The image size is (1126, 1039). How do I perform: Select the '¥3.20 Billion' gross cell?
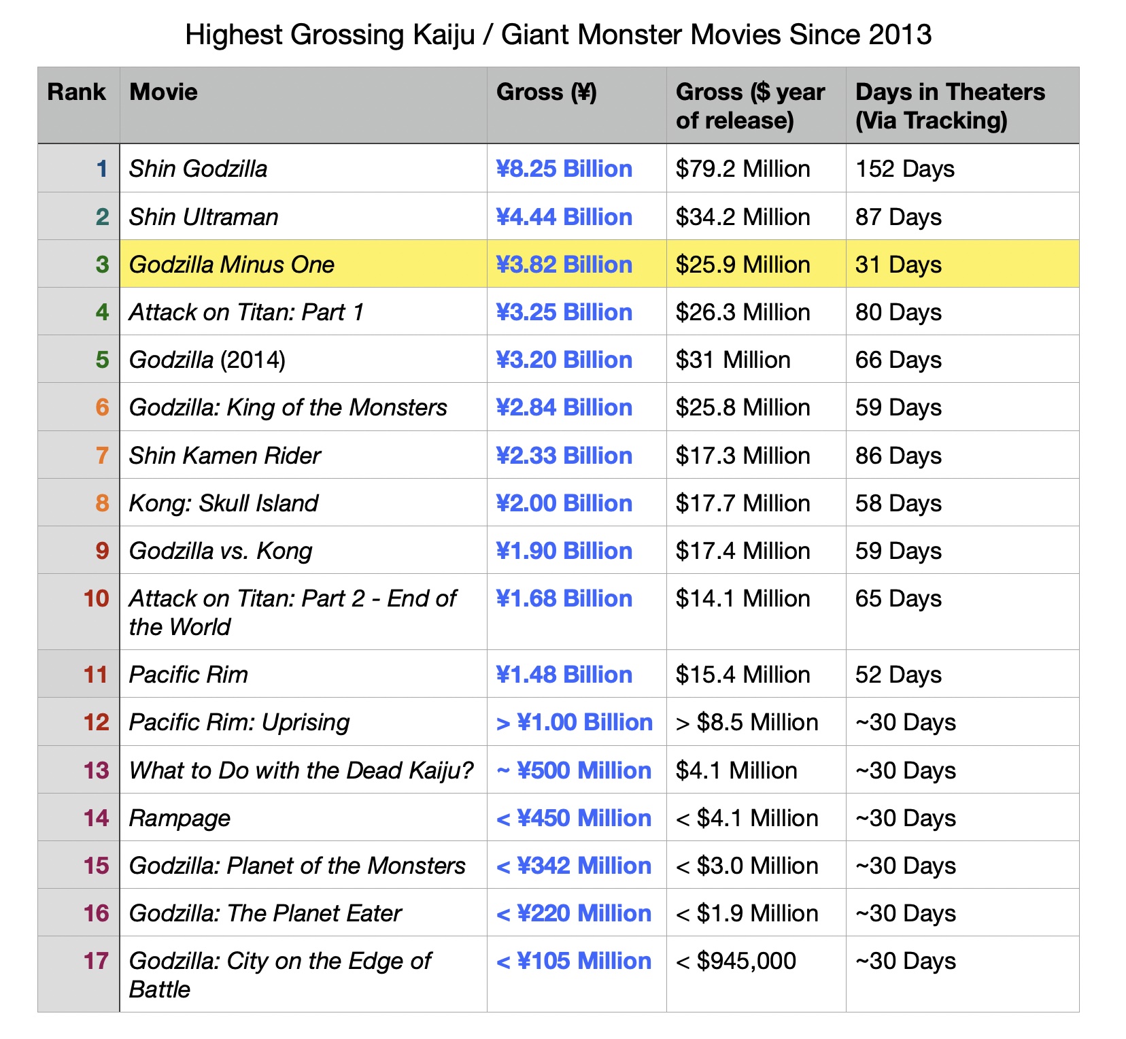coord(577,359)
